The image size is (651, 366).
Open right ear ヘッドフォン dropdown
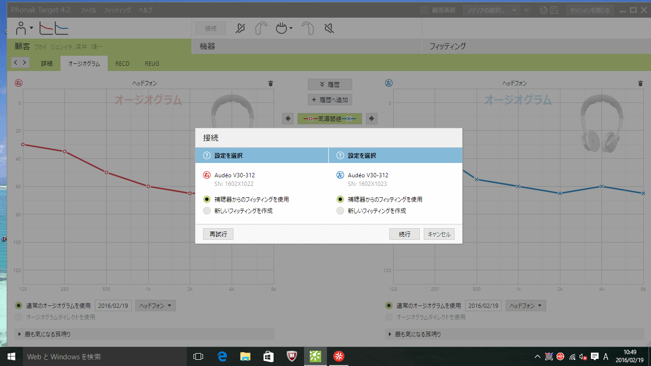coord(155,305)
